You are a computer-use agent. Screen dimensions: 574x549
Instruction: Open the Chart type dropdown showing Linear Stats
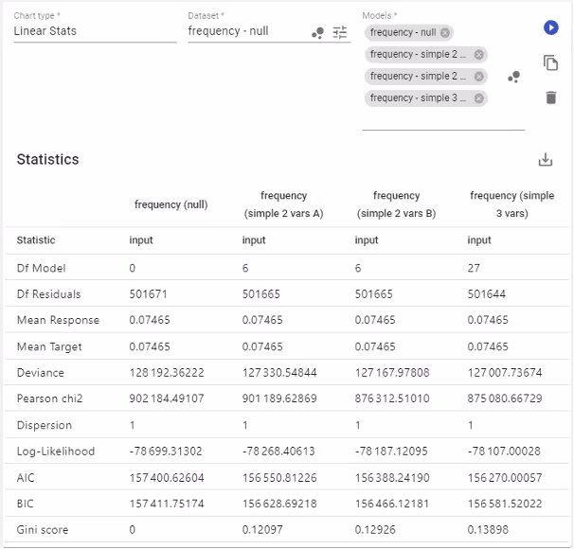pyautogui.click(x=95, y=31)
